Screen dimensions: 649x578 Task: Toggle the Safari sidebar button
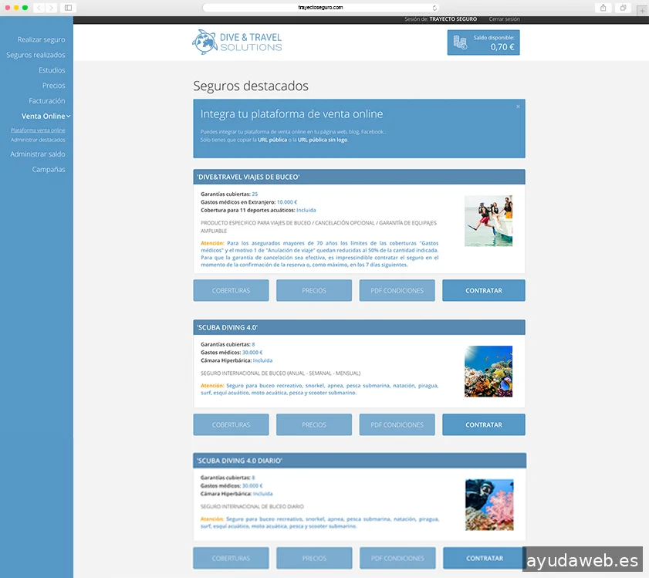pos(68,8)
